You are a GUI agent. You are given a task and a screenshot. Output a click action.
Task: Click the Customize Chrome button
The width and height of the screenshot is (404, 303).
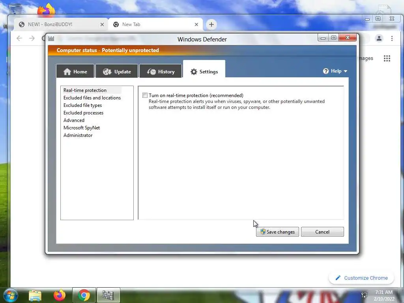[361, 278]
